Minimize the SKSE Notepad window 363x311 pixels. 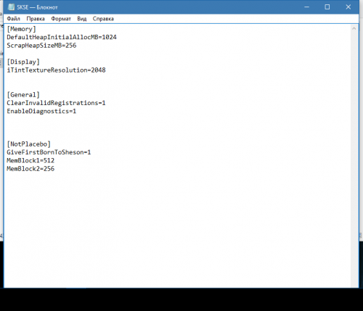pyautogui.click(x=306, y=7)
